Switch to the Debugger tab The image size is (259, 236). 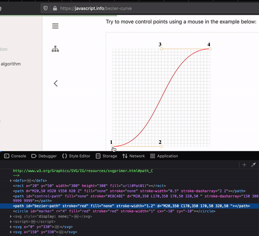44,156
